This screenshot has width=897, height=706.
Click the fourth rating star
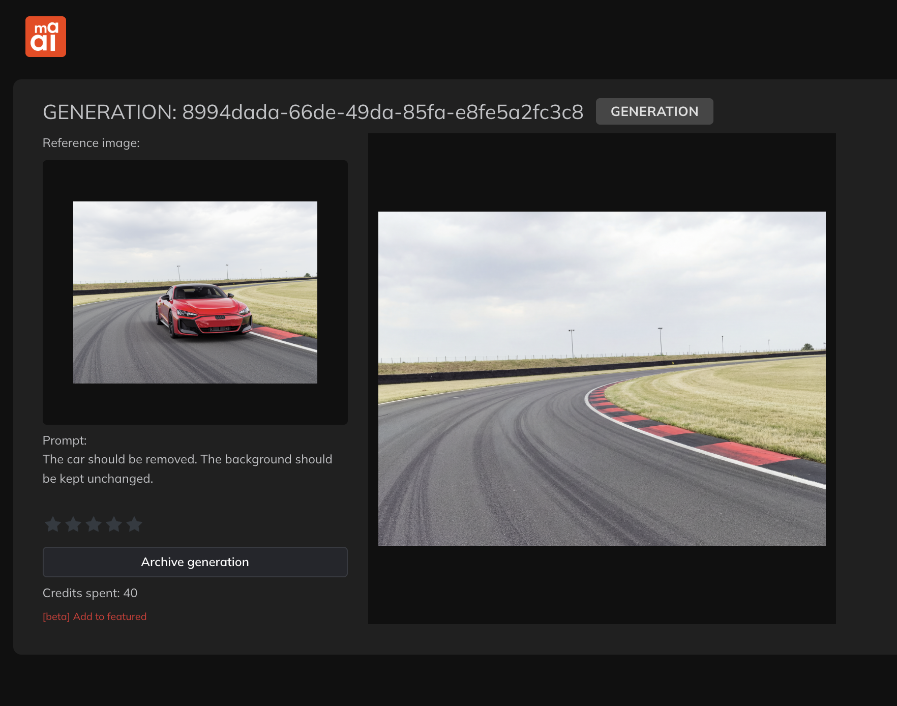[x=114, y=524]
